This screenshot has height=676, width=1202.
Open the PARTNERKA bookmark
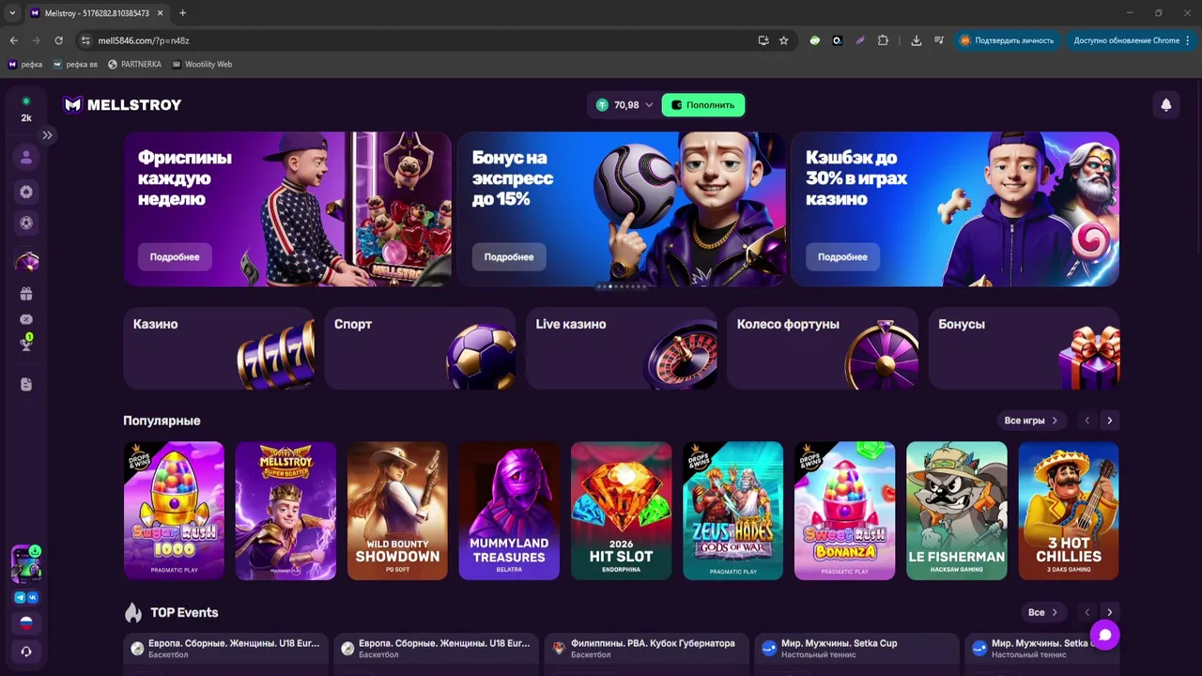(135, 65)
